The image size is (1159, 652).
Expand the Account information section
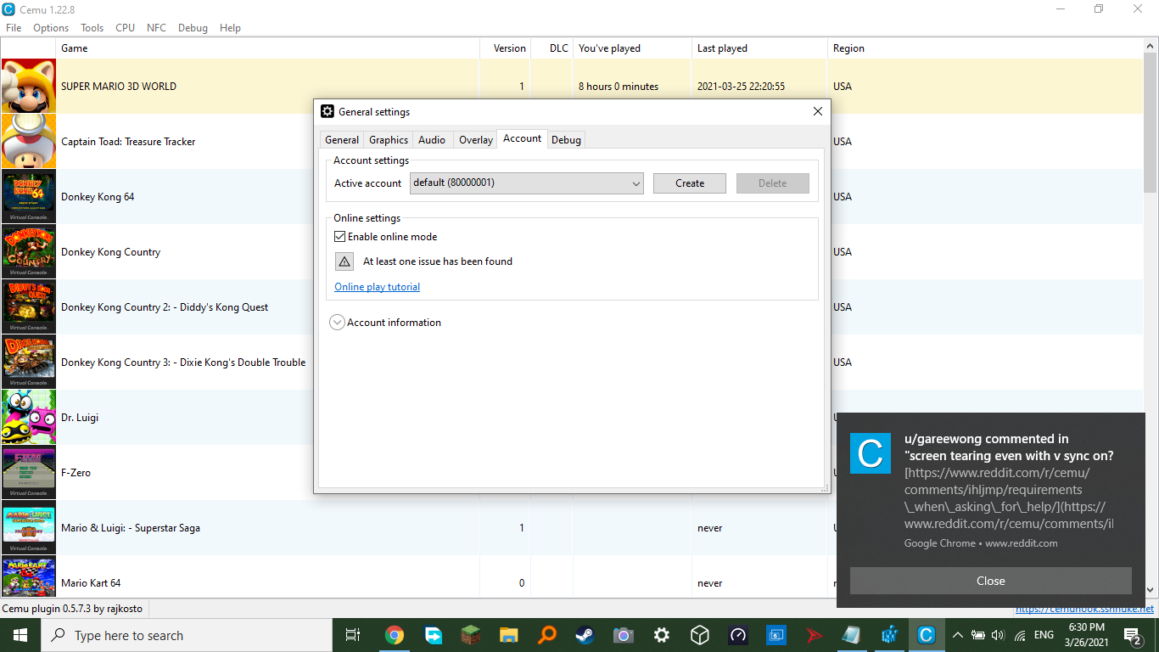[x=337, y=323]
